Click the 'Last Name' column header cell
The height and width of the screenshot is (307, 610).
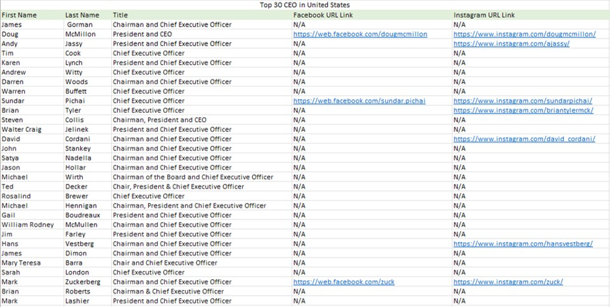coord(82,15)
